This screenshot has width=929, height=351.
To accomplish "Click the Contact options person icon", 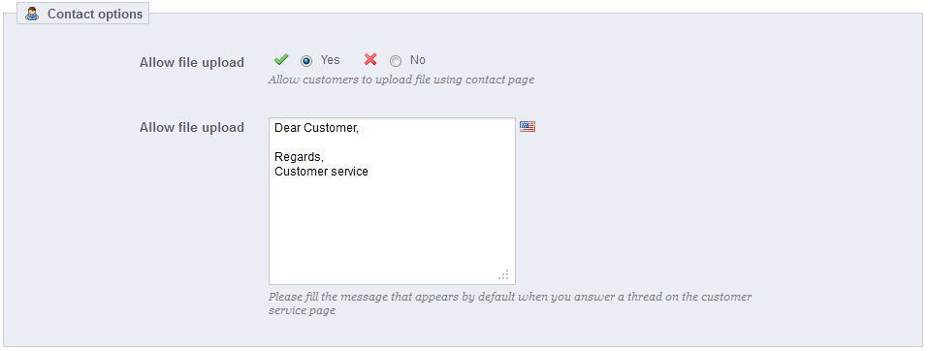I will click(x=32, y=14).
